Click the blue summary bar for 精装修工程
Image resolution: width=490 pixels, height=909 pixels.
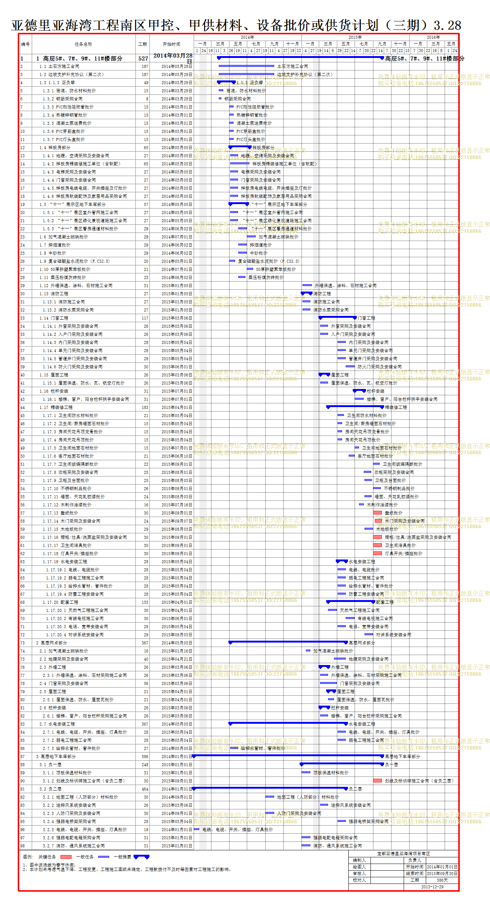click(x=355, y=407)
